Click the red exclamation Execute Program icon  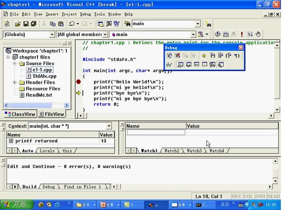click(242, 34)
